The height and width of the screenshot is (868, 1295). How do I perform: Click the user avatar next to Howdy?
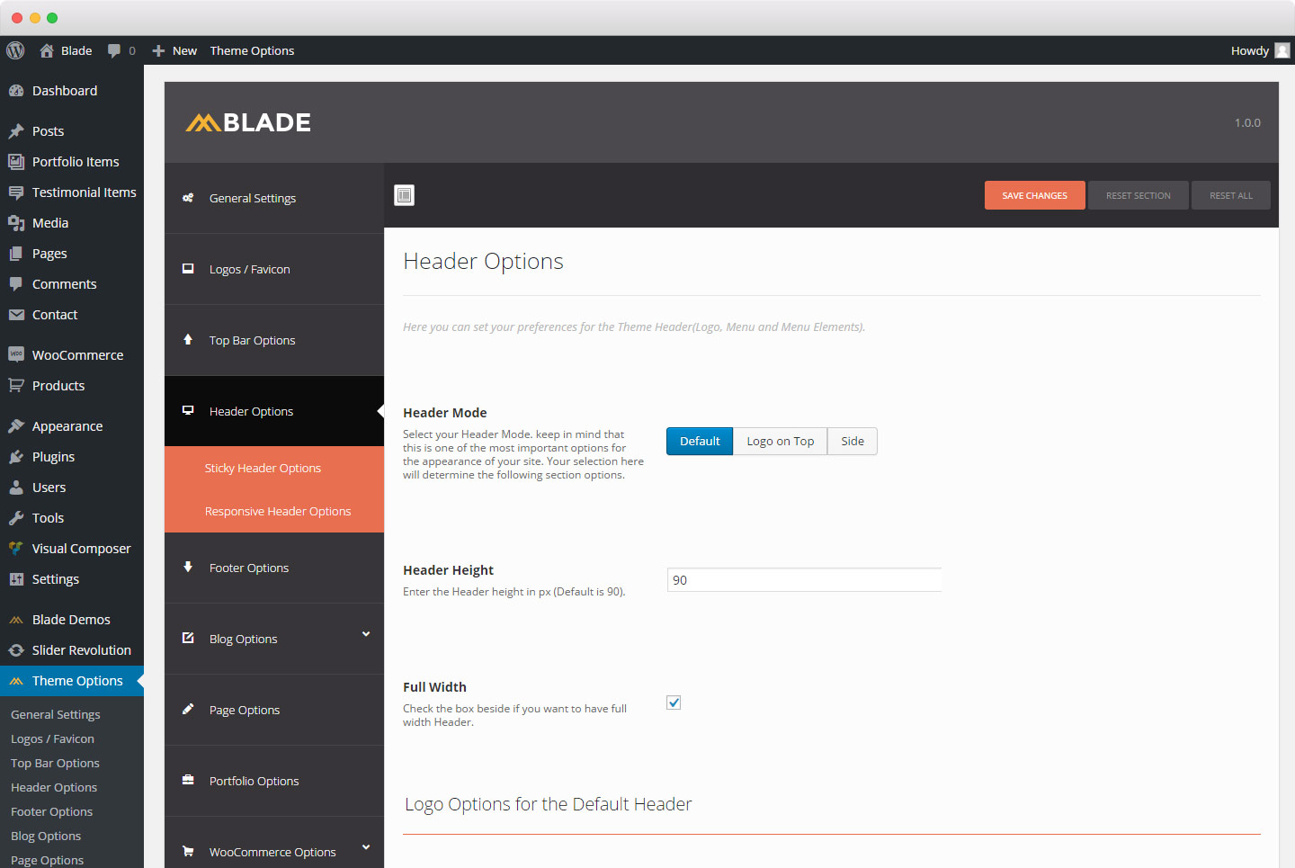(1282, 50)
